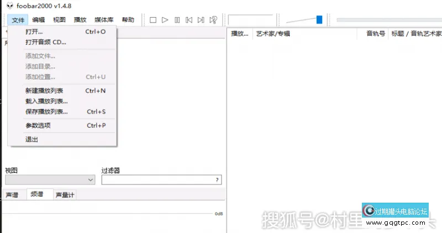Click the 标题 / 音轨艺术家 column header
Image resolution: width=442 pixels, height=233 pixels.
[415, 34]
